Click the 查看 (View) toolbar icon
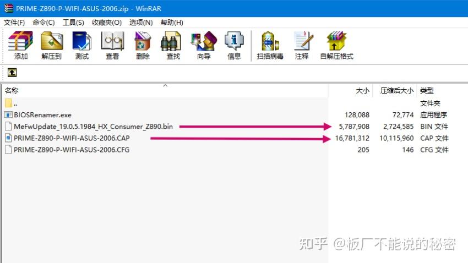This screenshot has width=468, height=263. pyautogui.click(x=112, y=41)
